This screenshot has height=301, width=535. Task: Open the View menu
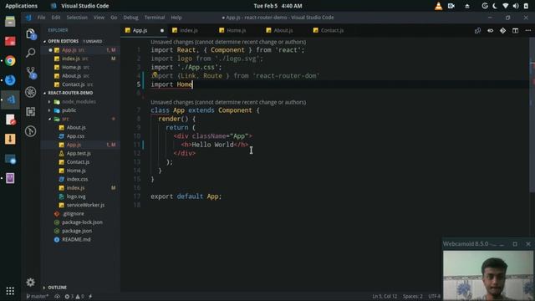coord(99,18)
